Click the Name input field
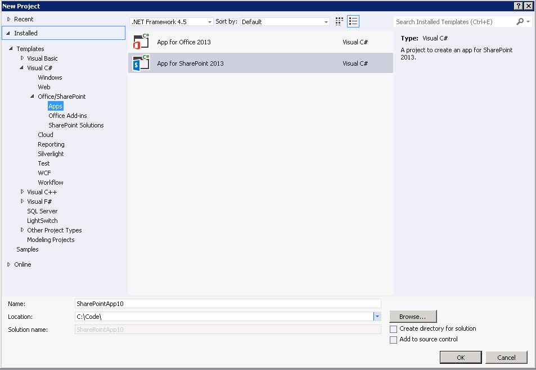 pyautogui.click(x=228, y=303)
